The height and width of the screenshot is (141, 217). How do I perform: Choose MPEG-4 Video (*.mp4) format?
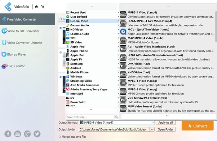click(167, 15)
